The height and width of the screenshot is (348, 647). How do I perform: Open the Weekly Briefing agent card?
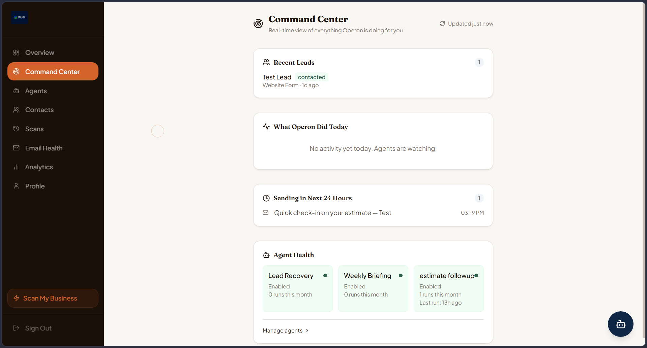[373, 288]
